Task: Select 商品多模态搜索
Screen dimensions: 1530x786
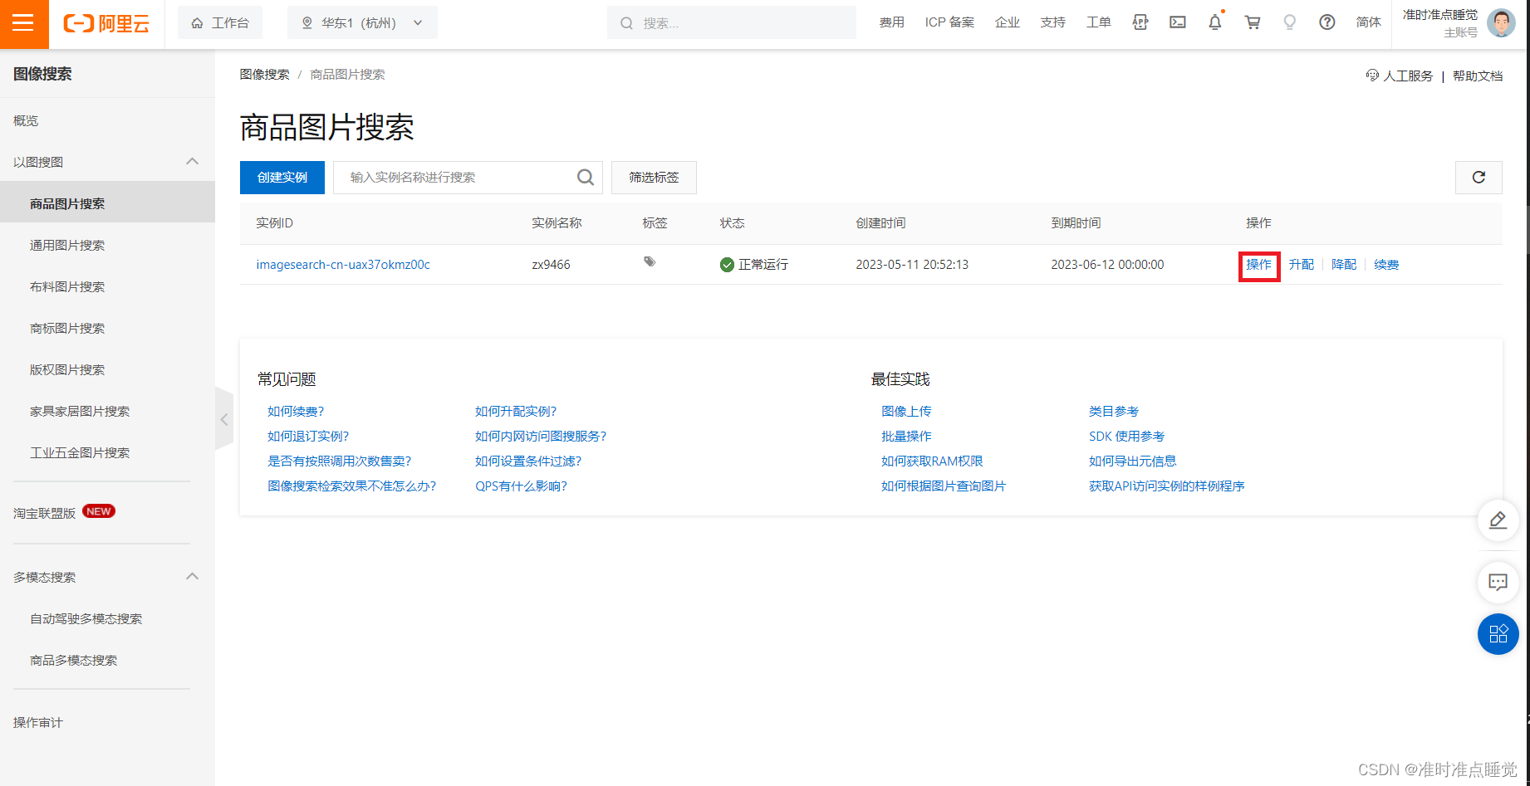Action: (74, 660)
